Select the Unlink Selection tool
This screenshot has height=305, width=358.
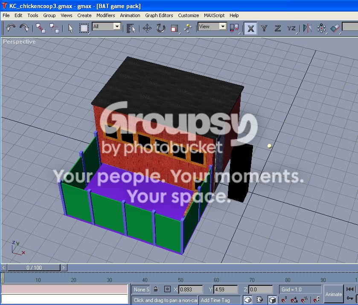[54, 28]
